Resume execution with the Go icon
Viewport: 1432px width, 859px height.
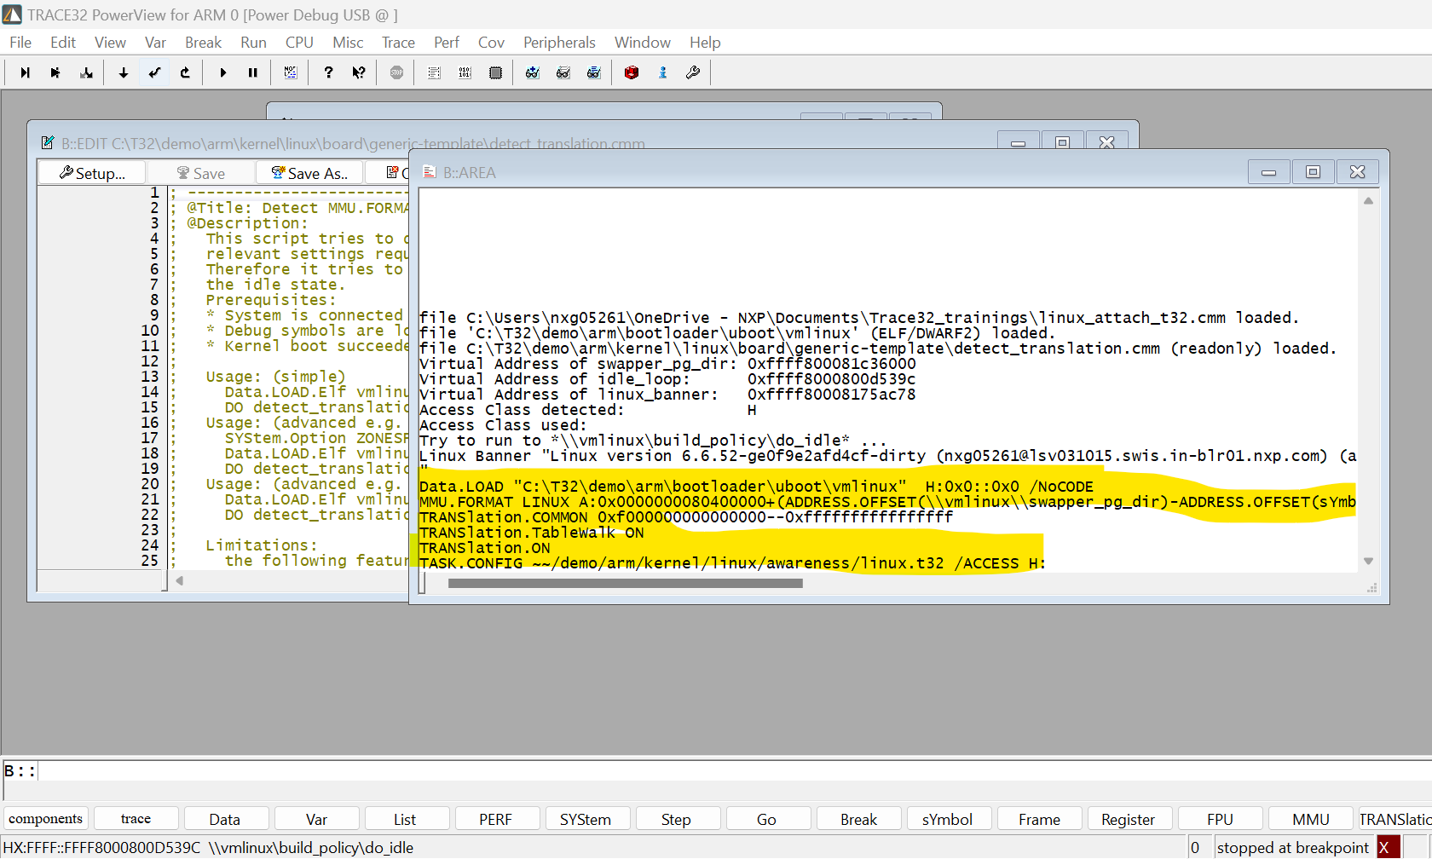point(222,72)
